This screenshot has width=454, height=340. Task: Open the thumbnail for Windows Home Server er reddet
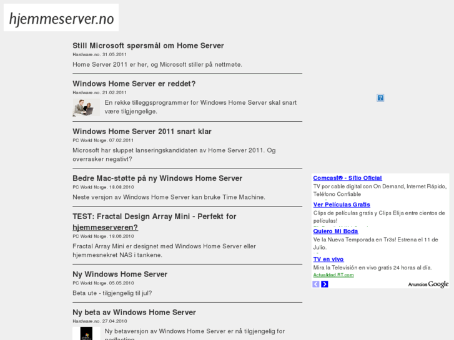pyautogui.click(x=86, y=107)
